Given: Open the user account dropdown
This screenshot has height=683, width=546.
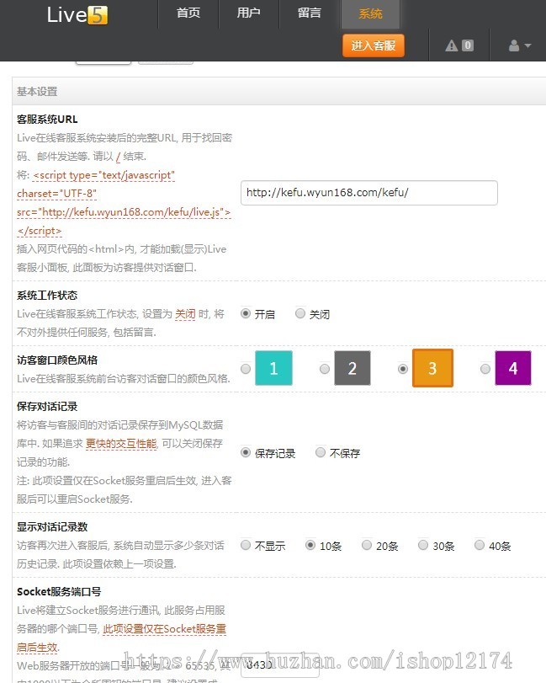Looking at the screenshot, I should (x=520, y=45).
